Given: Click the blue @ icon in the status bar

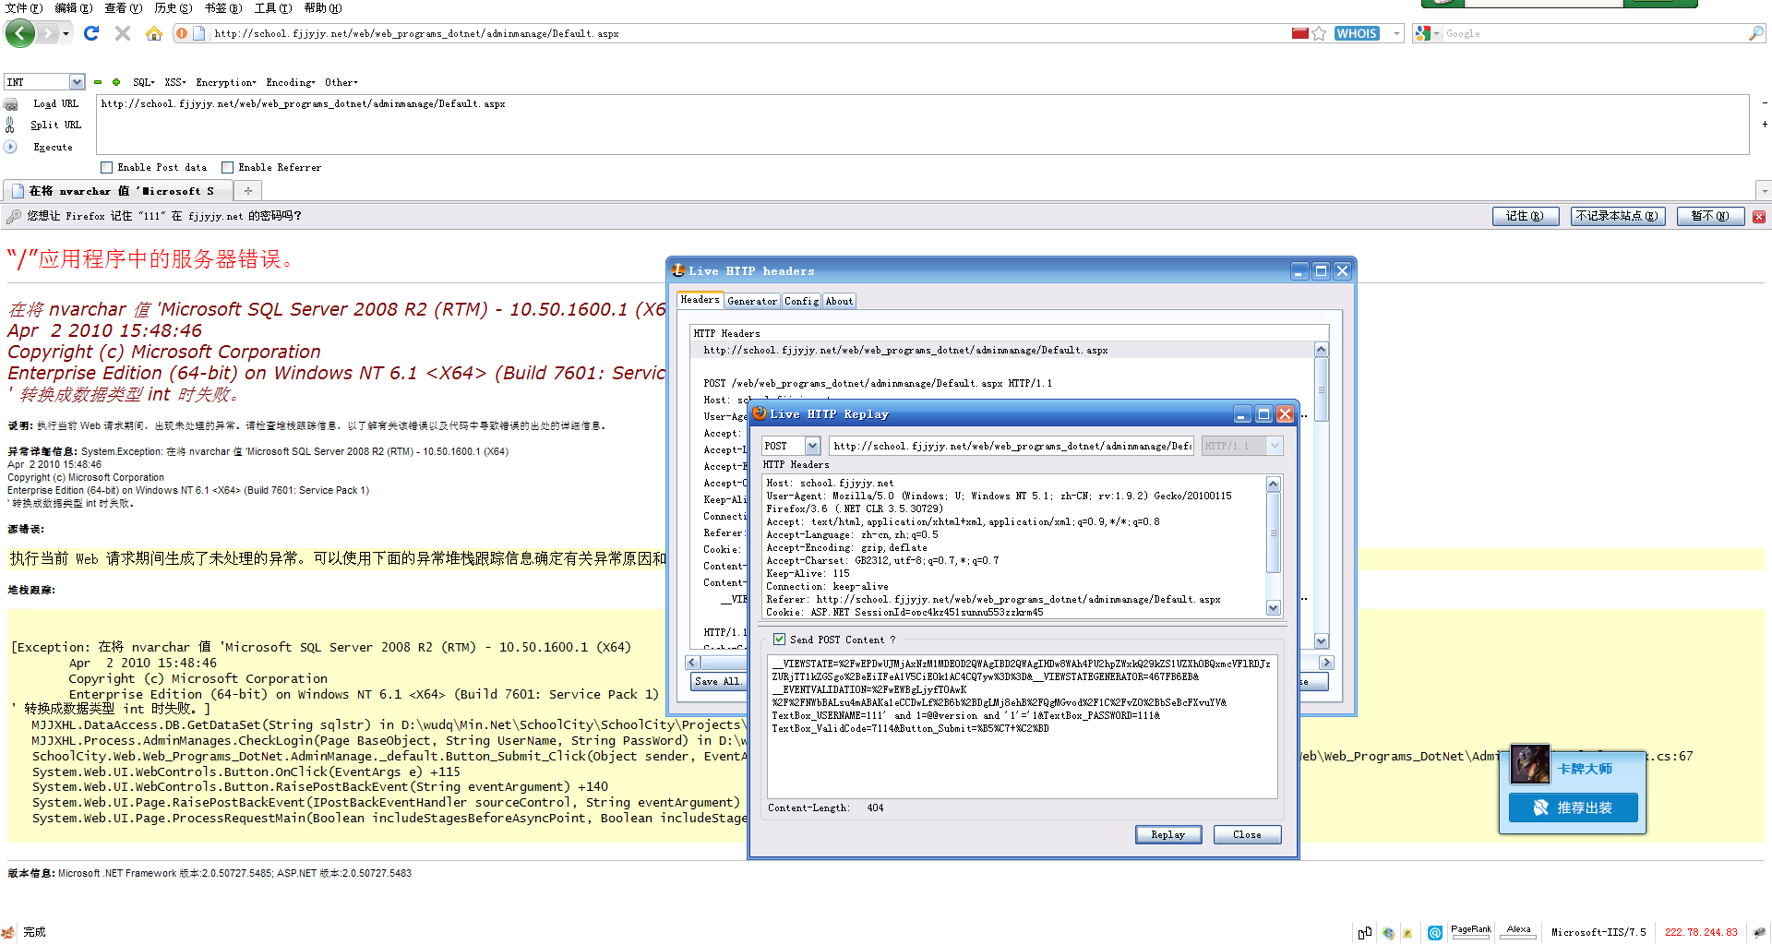Looking at the screenshot, I should tap(1435, 933).
